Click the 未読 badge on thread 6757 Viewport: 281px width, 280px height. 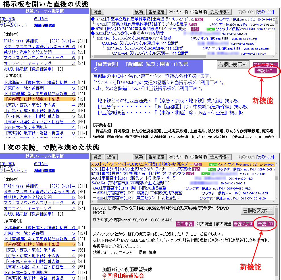[196, 169]
